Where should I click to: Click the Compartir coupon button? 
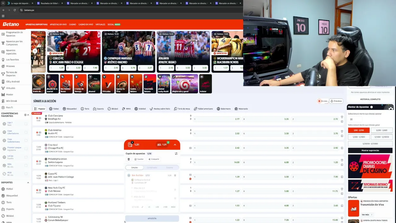click(x=154, y=159)
